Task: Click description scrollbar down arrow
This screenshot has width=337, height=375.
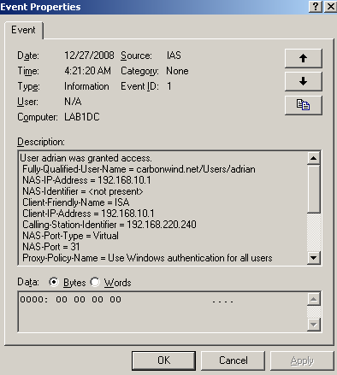Action: tap(314, 258)
